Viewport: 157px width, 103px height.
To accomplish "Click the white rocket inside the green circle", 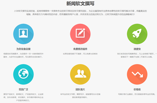I will coord(137,33).
